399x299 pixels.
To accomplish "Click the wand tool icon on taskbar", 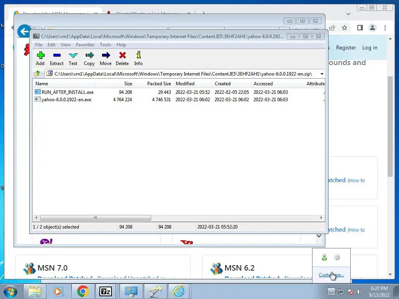I will 155,292.
